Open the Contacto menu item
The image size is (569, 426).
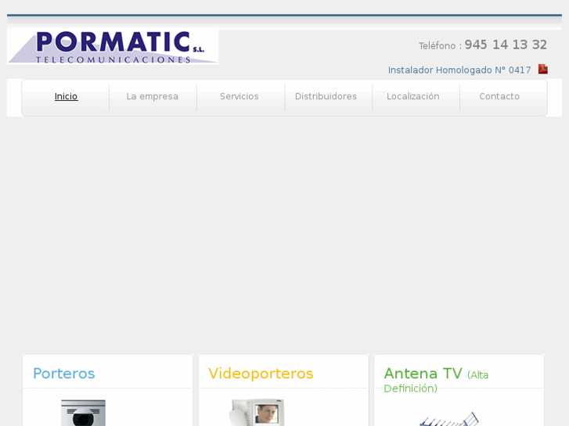[x=499, y=96]
